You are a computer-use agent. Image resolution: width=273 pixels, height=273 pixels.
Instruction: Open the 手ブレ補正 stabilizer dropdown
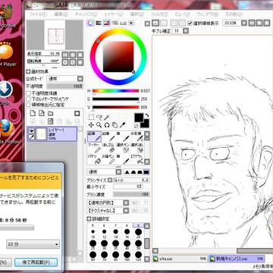186,31
